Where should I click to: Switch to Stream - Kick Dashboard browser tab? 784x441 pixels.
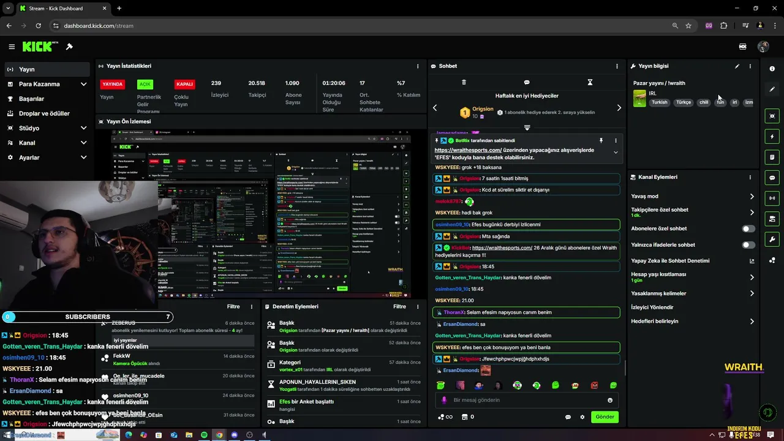point(62,8)
